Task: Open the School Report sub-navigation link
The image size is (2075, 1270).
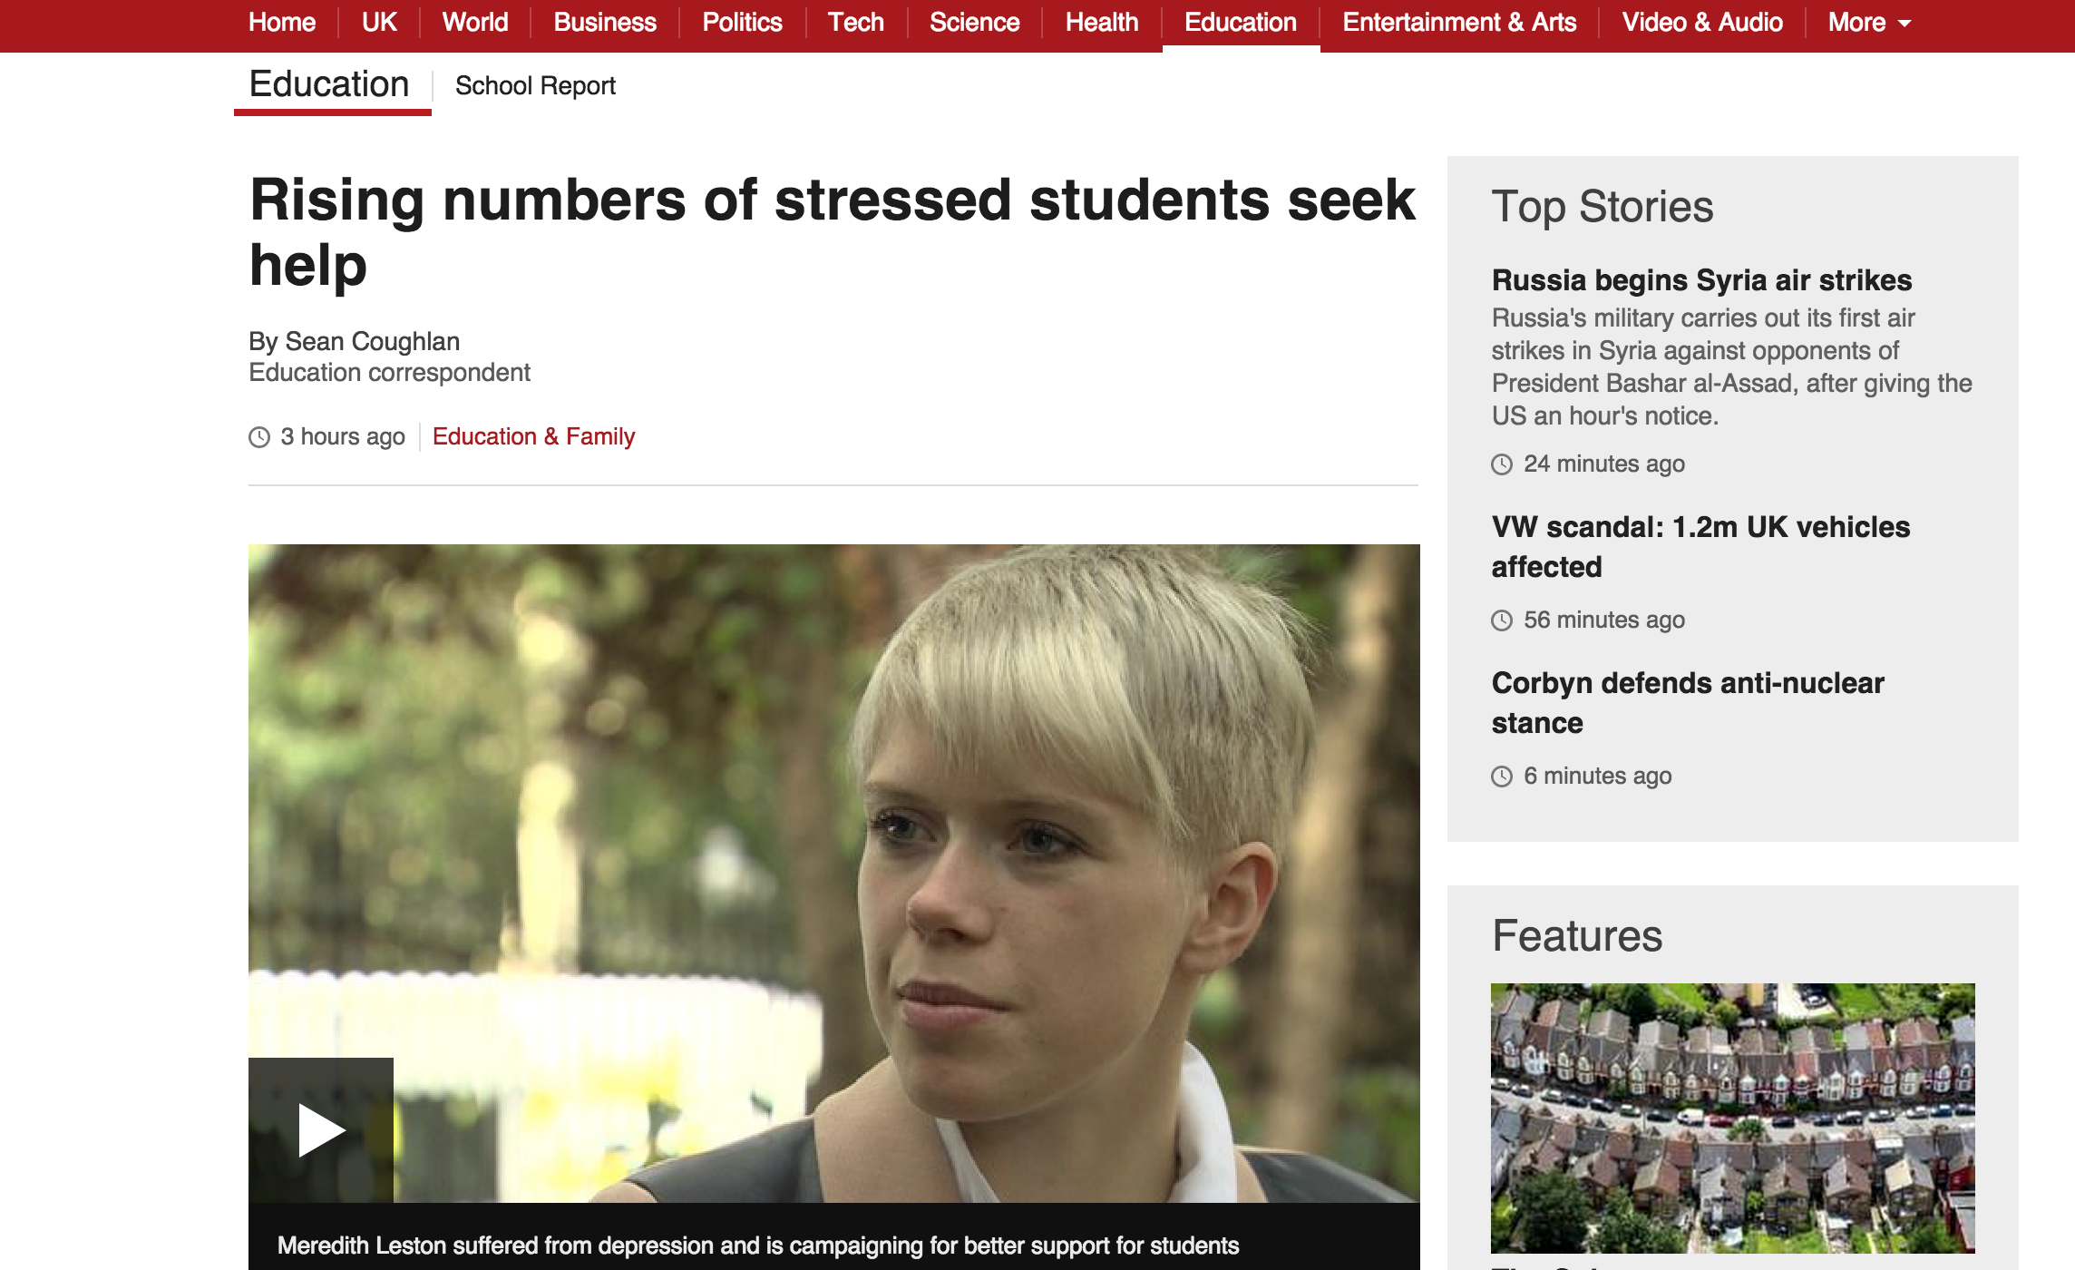Action: pos(535,86)
